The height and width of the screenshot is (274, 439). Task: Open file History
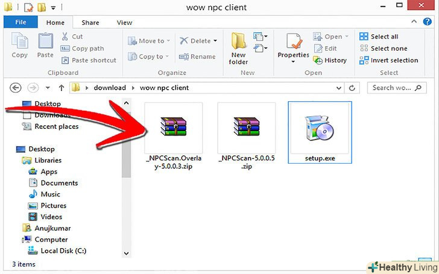(330, 60)
